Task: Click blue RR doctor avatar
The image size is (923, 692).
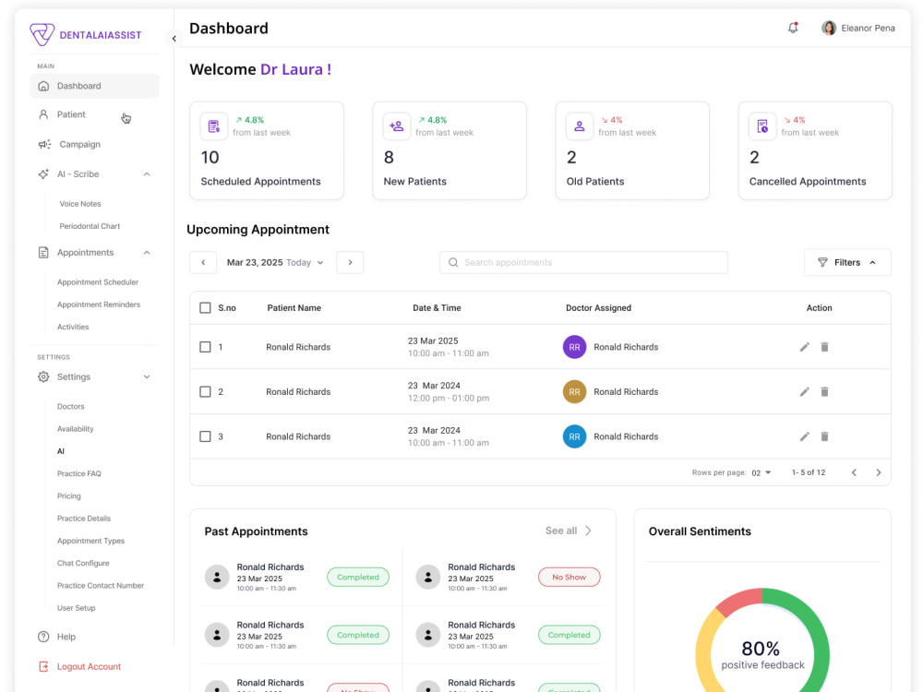Action: 574,436
